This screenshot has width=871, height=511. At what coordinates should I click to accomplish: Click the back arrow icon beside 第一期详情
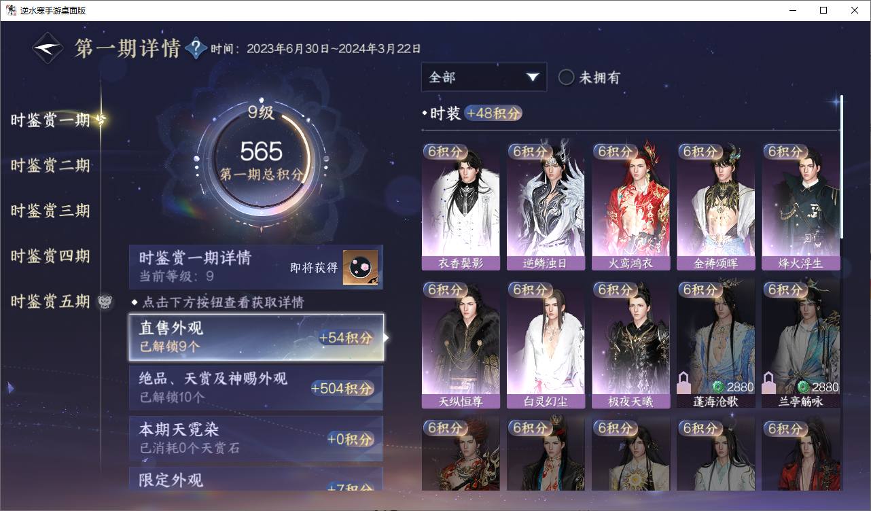click(x=48, y=48)
